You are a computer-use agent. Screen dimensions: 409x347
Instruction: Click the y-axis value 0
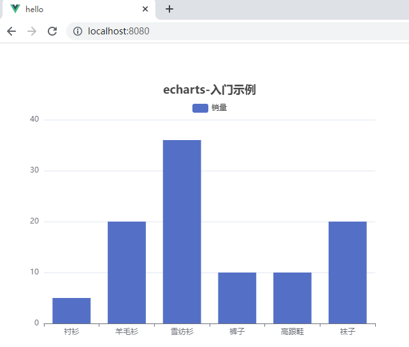(x=36, y=323)
